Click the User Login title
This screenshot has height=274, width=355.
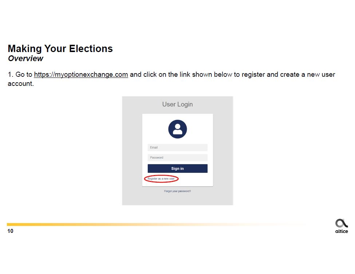pos(177,104)
